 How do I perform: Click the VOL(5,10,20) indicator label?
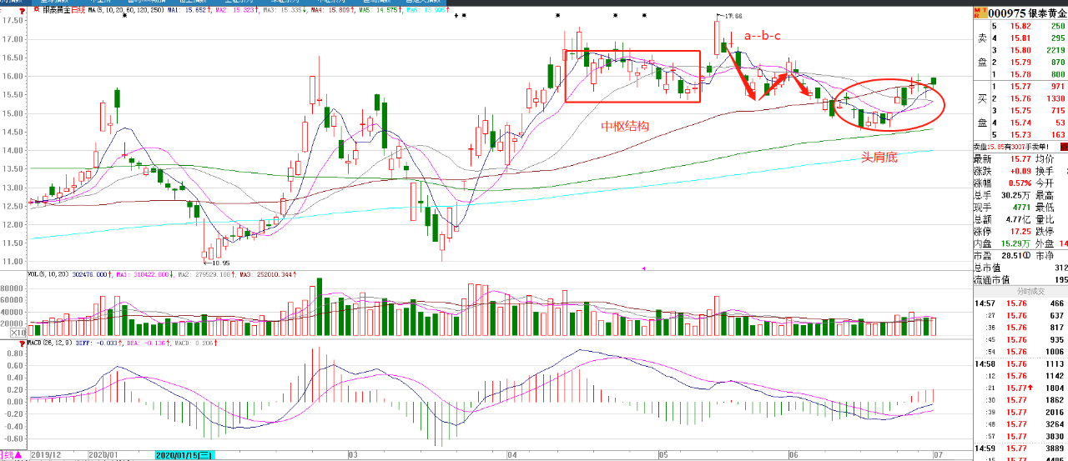pyautogui.click(x=48, y=274)
